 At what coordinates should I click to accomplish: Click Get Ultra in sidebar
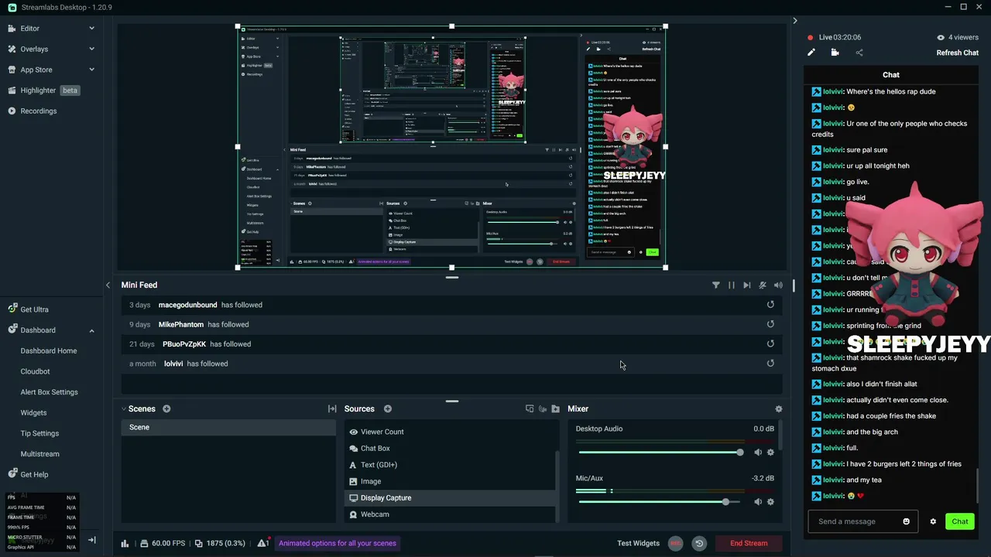coord(34,309)
